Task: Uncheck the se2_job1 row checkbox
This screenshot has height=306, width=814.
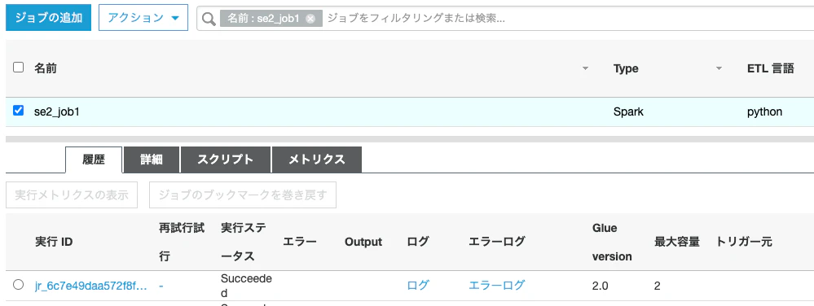Action: tap(18, 111)
